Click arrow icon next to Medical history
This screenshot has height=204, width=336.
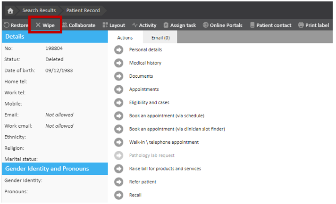118,63
